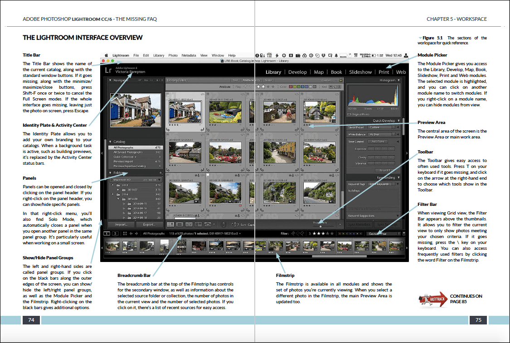The image size is (510, 343).
Task: Toggle sort direction a-z icon
Action: [x=235, y=224]
